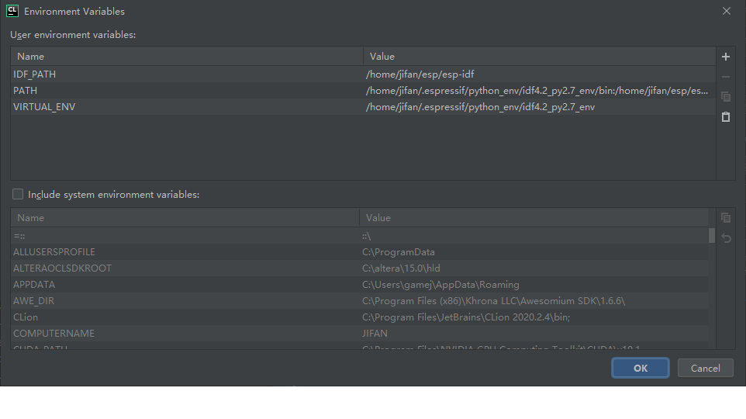Copy user variables with the upper copy icon
Viewport: 746px width, 419px height.
tap(726, 97)
